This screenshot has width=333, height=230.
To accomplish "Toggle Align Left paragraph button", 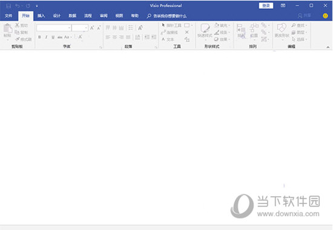I will coord(108,37).
